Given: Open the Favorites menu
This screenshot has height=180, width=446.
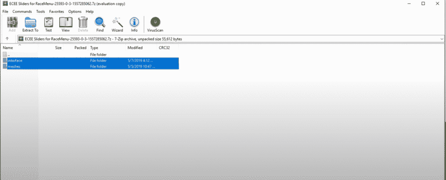Looking at the screenshot, I should coord(56,11).
